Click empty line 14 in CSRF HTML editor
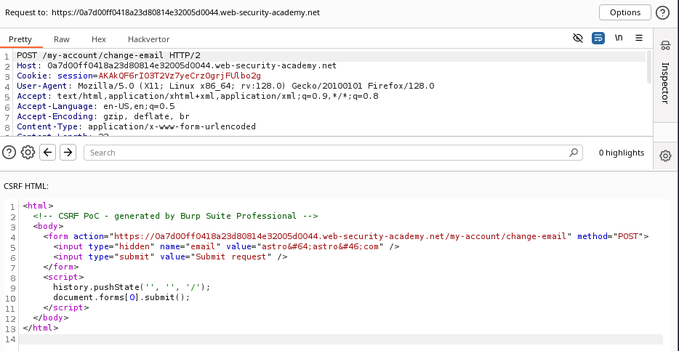The image size is (679, 351). point(340,339)
